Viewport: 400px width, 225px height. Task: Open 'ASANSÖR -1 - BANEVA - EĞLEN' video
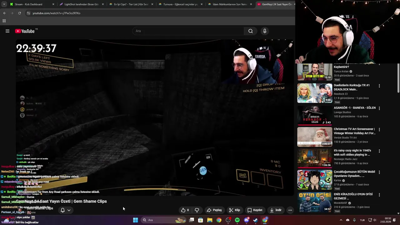(x=355, y=108)
